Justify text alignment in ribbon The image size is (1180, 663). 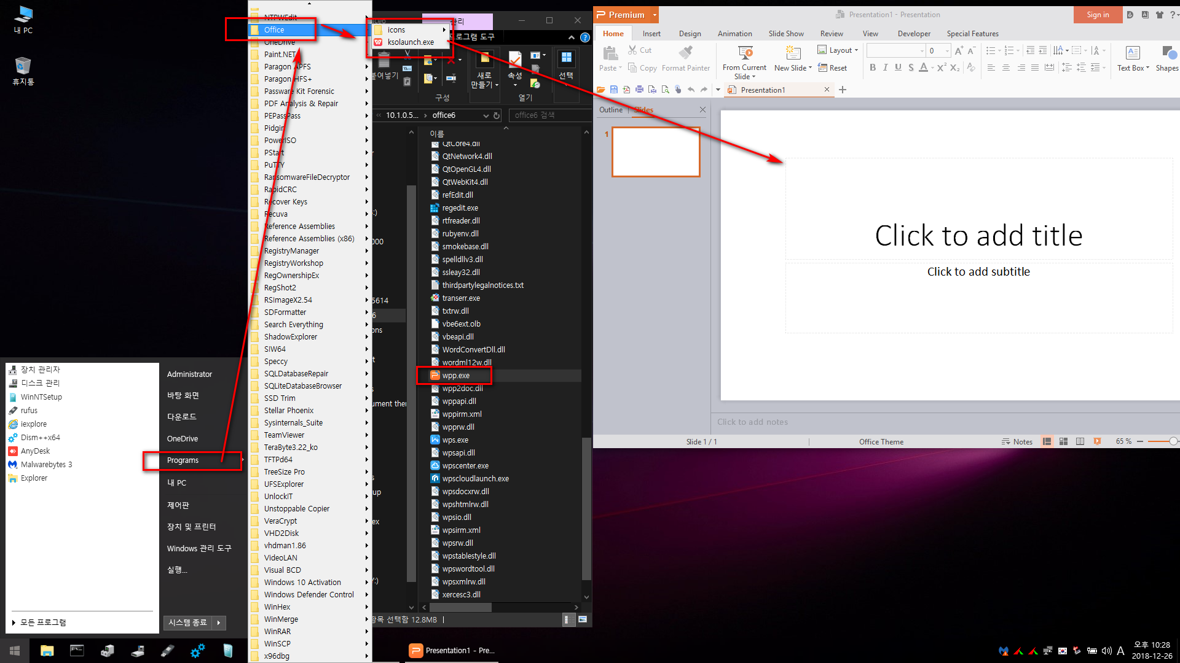1035,68
